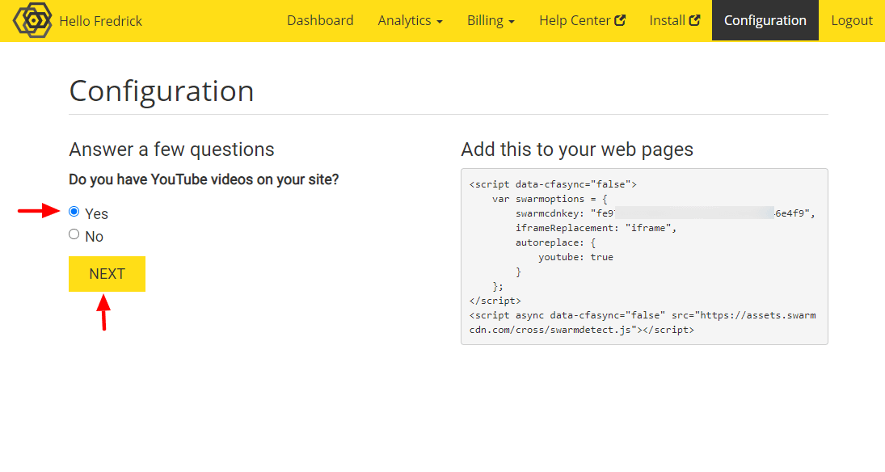Viewport: 885px width, 472px height.
Task: Click the 'youtube: true' code line
Action: [x=575, y=257]
